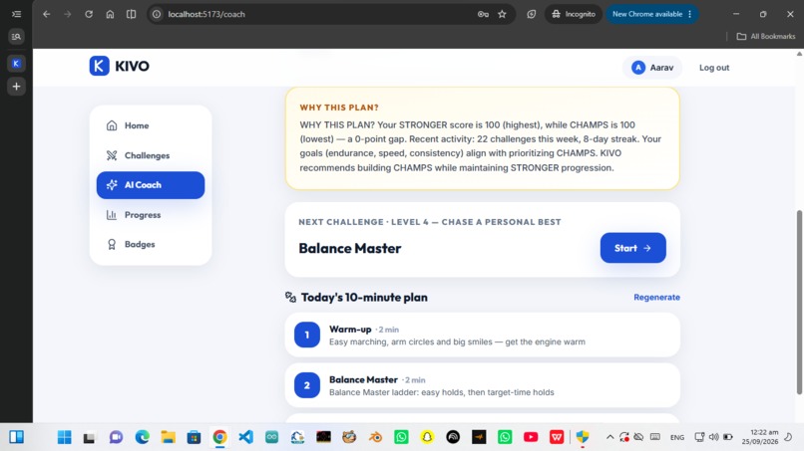This screenshot has width=804, height=451.
Task: Click the Log out button
Action: 714,68
